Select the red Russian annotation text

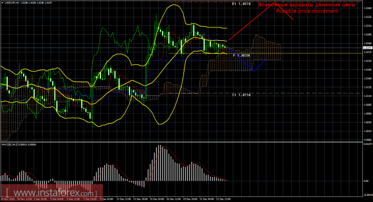point(307,4)
